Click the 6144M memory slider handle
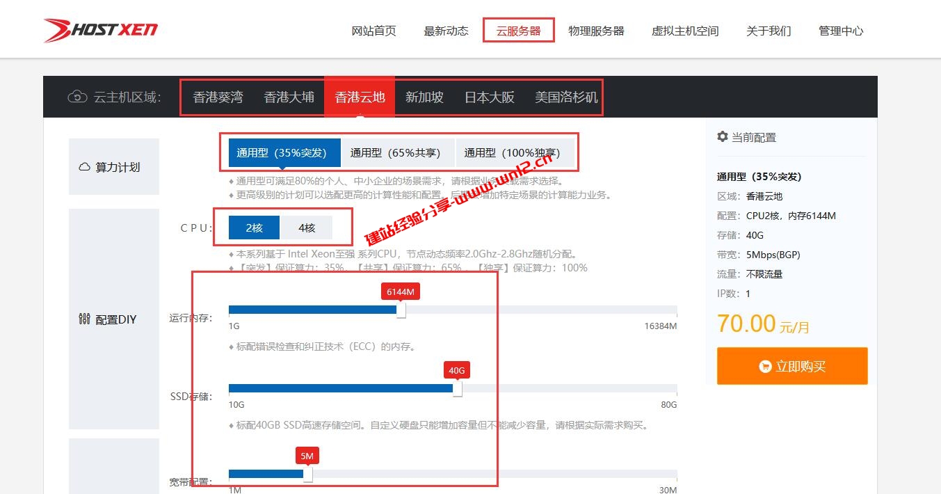Screen dimensions: 941x494 401,310
